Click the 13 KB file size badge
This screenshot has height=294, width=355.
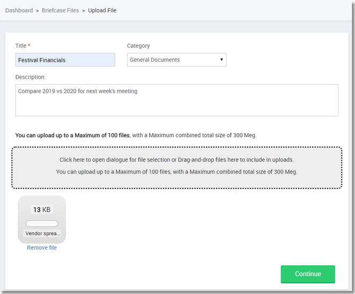tap(42, 209)
